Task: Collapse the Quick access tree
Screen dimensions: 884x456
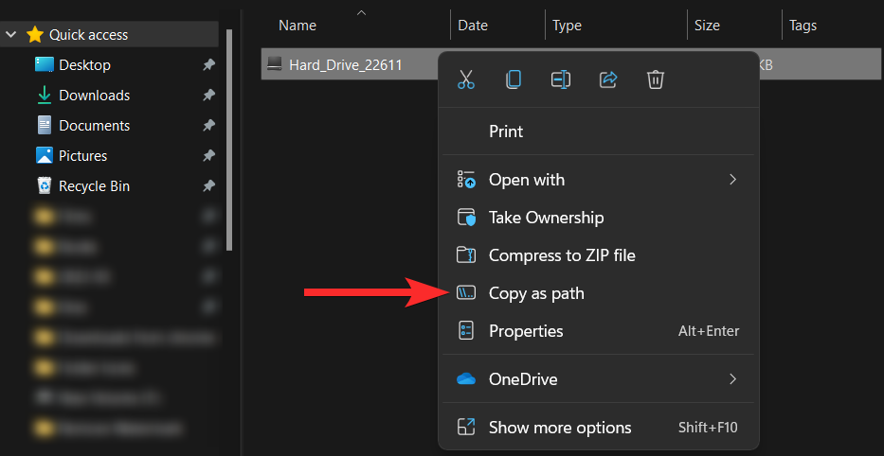Action: 11,35
